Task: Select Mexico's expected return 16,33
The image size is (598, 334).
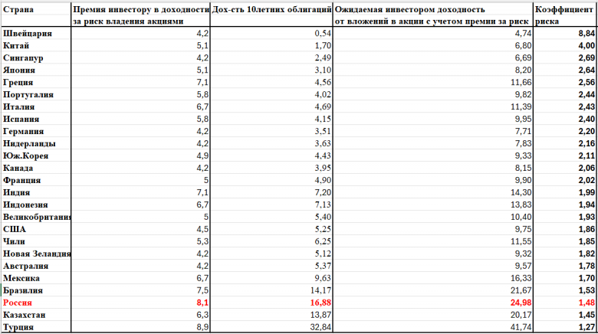Action: [x=521, y=278]
